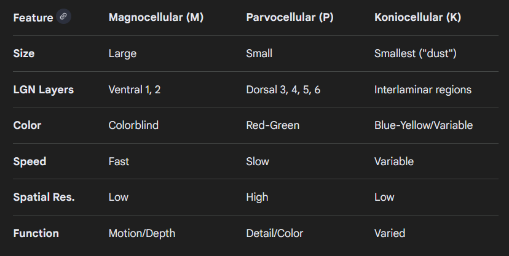This screenshot has height=256, width=509.
Task: Select the Blue-Yellow/Variable cell
Action: pyautogui.click(x=424, y=125)
